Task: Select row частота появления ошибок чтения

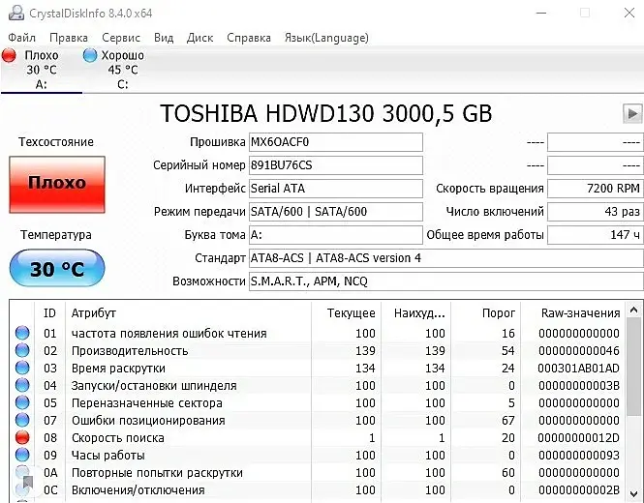Action: (x=317, y=333)
